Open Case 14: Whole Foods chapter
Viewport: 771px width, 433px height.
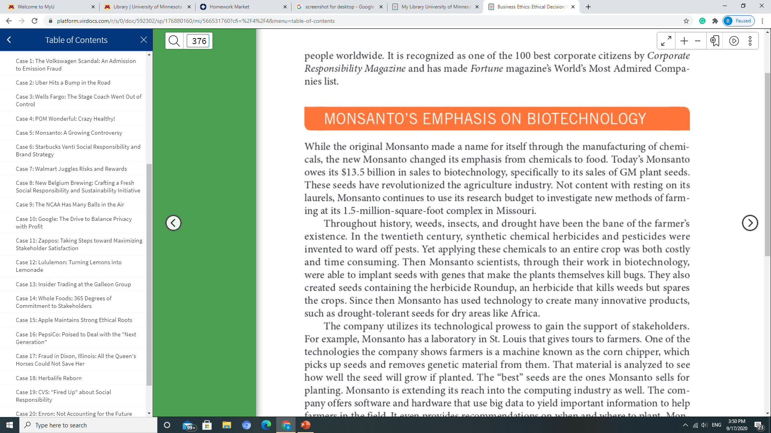(x=64, y=302)
